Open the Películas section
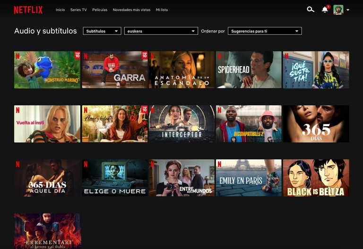This screenshot has width=363, height=249. click(100, 10)
